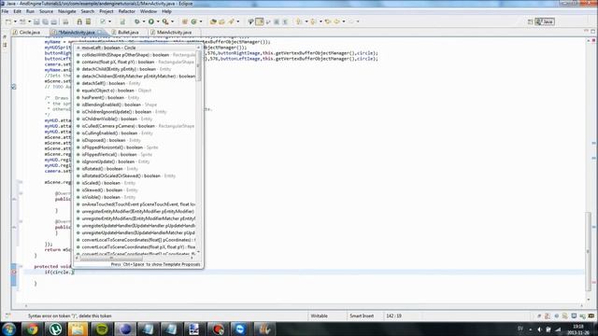Click the Debug bug icon in toolbar
This screenshot has width=598, height=336.
137,21
